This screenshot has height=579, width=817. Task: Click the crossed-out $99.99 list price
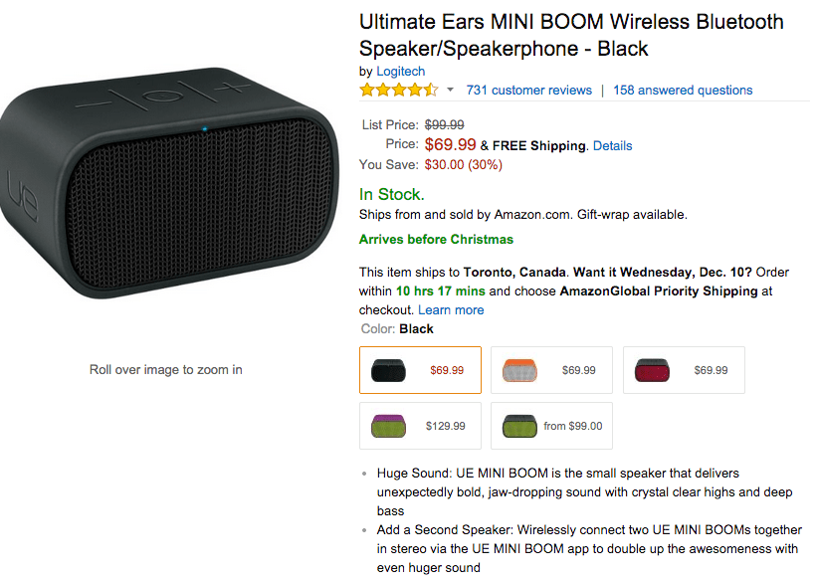[440, 124]
